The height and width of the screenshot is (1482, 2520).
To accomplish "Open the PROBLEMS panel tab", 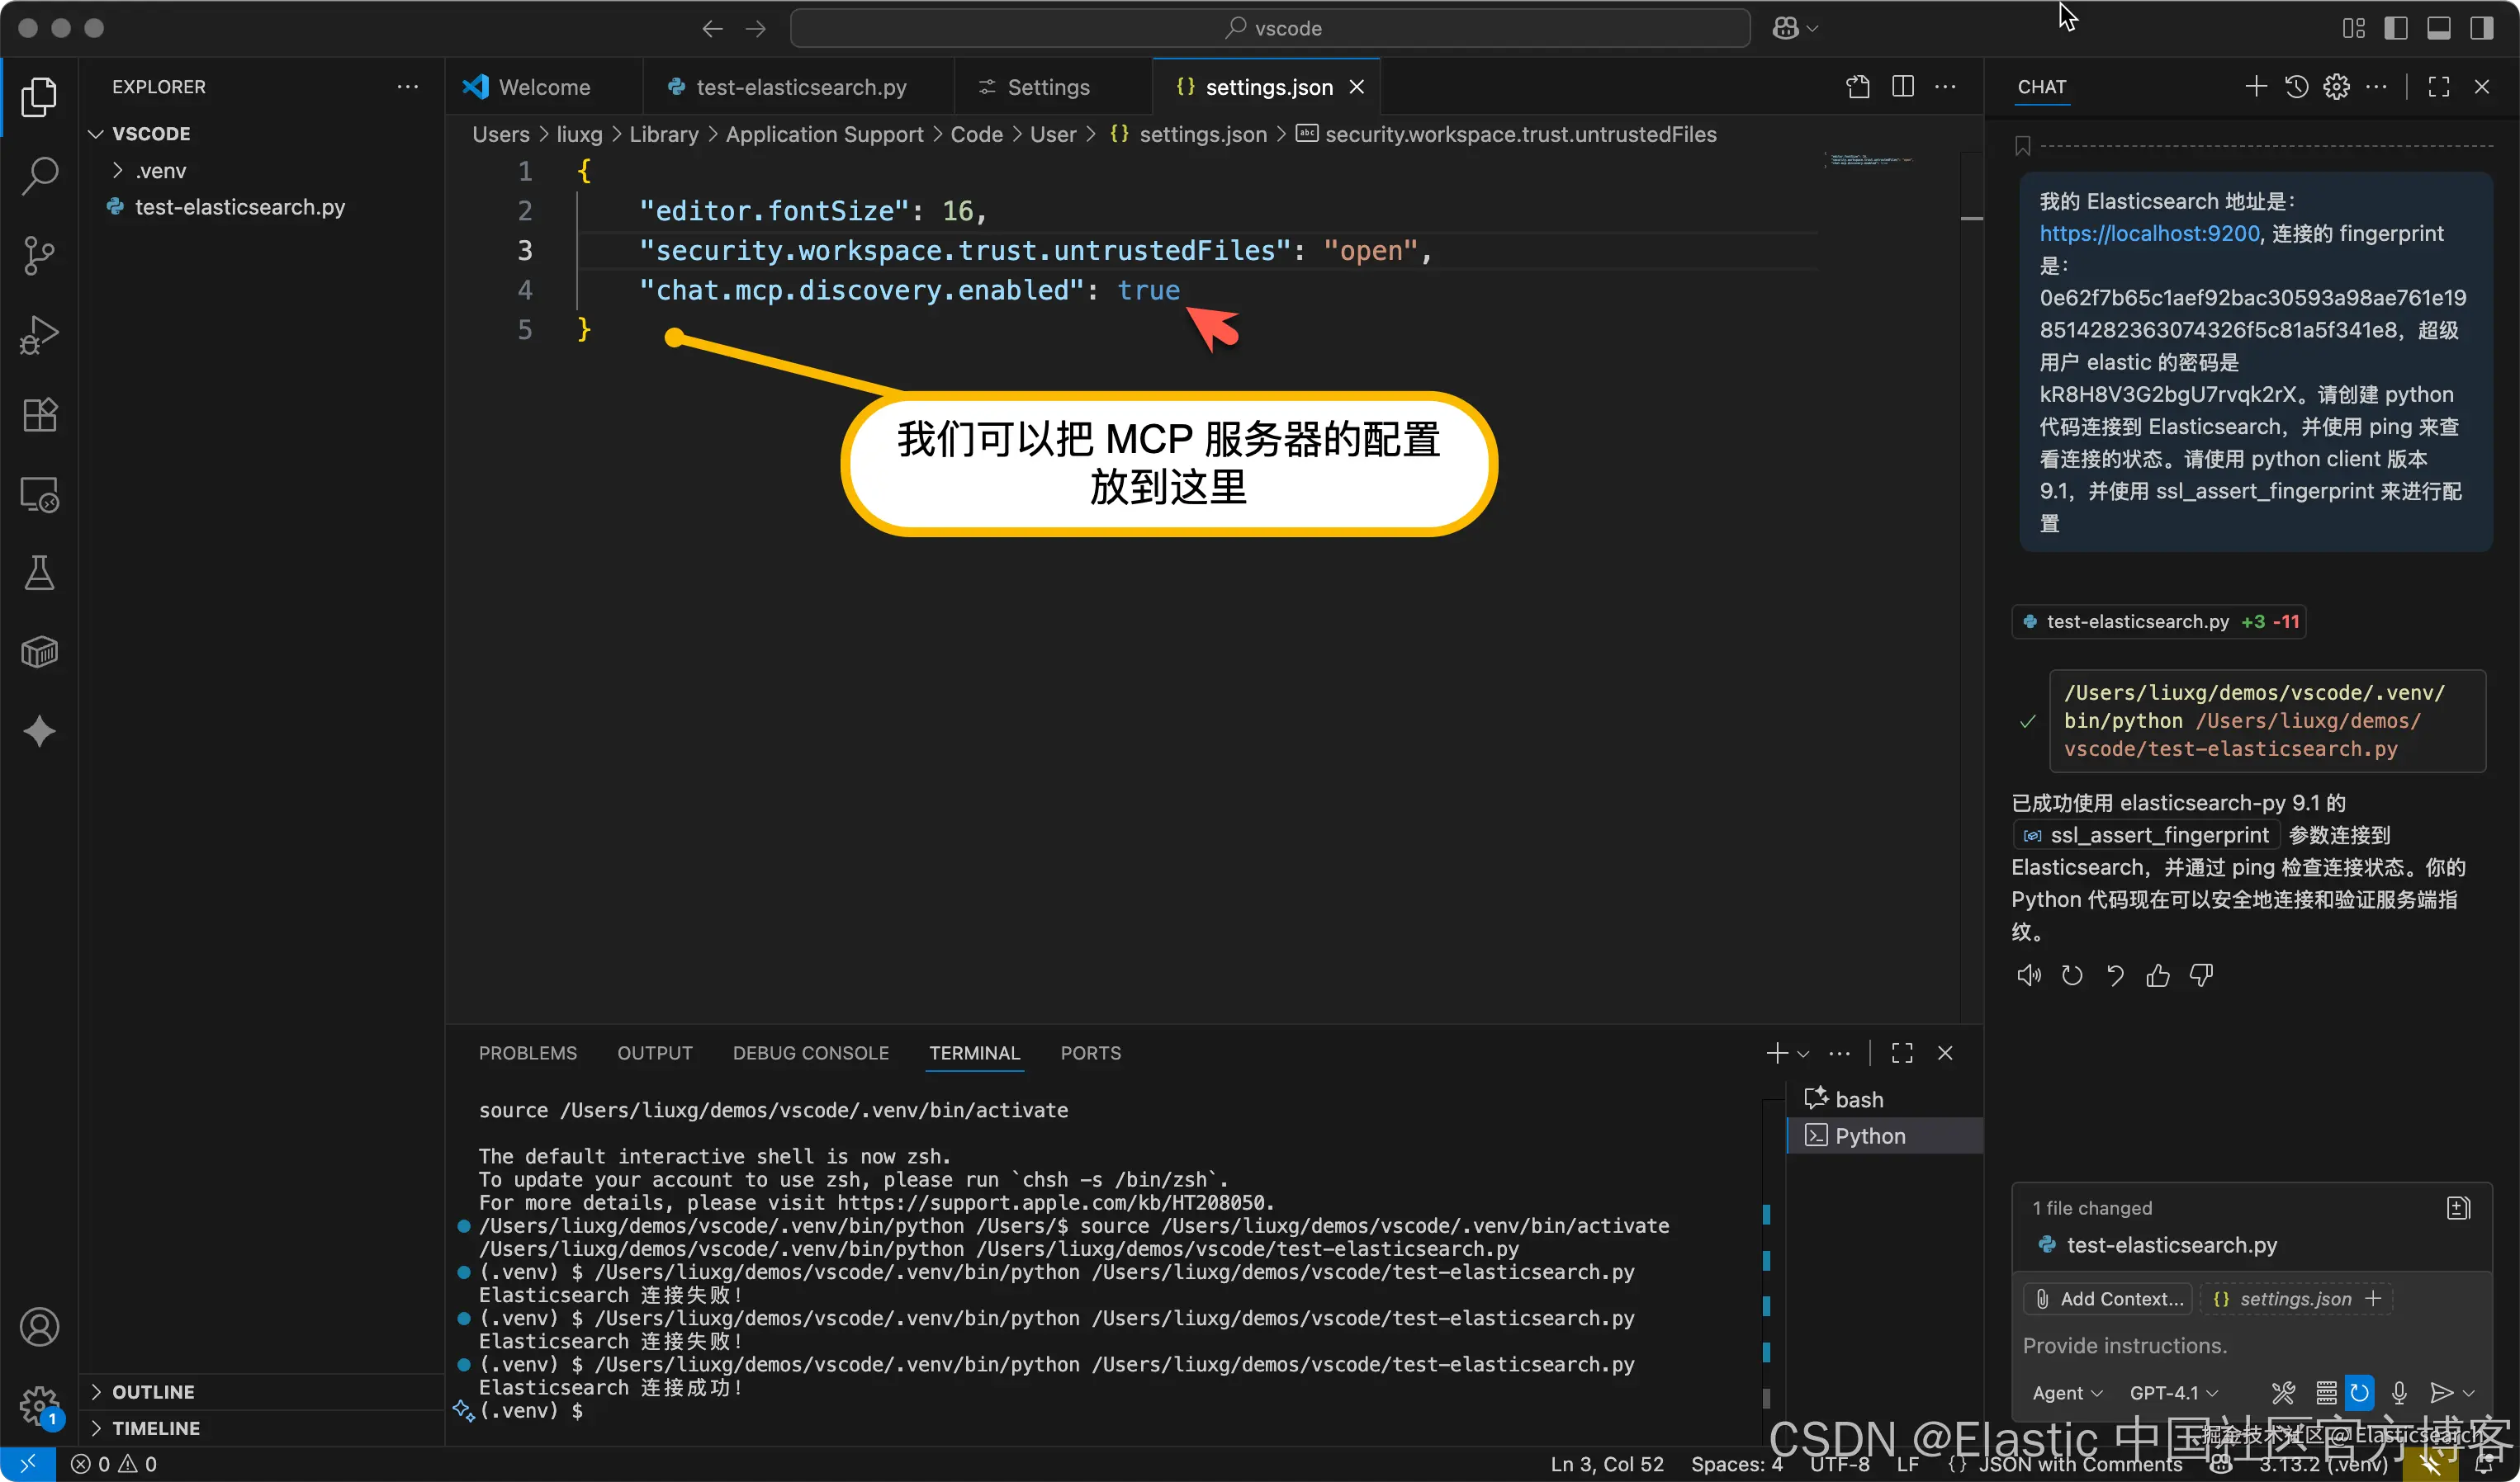I will click(x=528, y=1053).
